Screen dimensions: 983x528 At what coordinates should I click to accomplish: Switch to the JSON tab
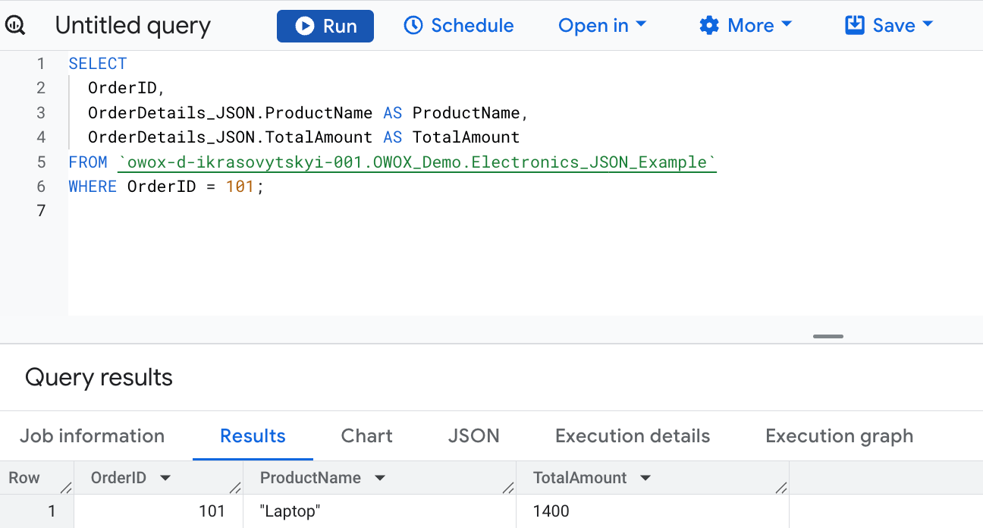[x=474, y=436]
